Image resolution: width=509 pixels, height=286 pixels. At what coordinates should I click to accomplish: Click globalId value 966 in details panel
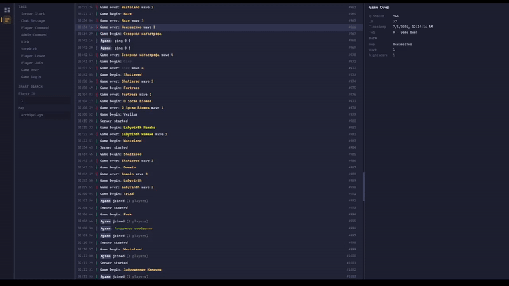tap(396, 16)
